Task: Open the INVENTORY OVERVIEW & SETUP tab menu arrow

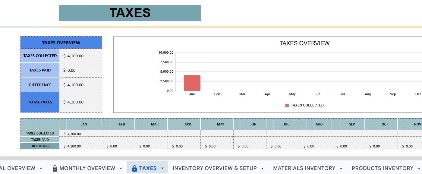Action: [x=262, y=168]
